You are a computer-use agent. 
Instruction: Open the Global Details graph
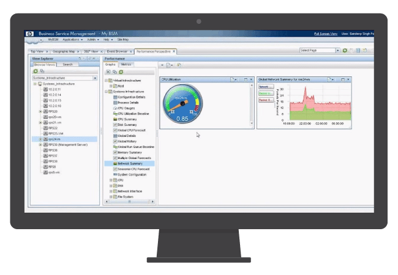tap(125, 136)
